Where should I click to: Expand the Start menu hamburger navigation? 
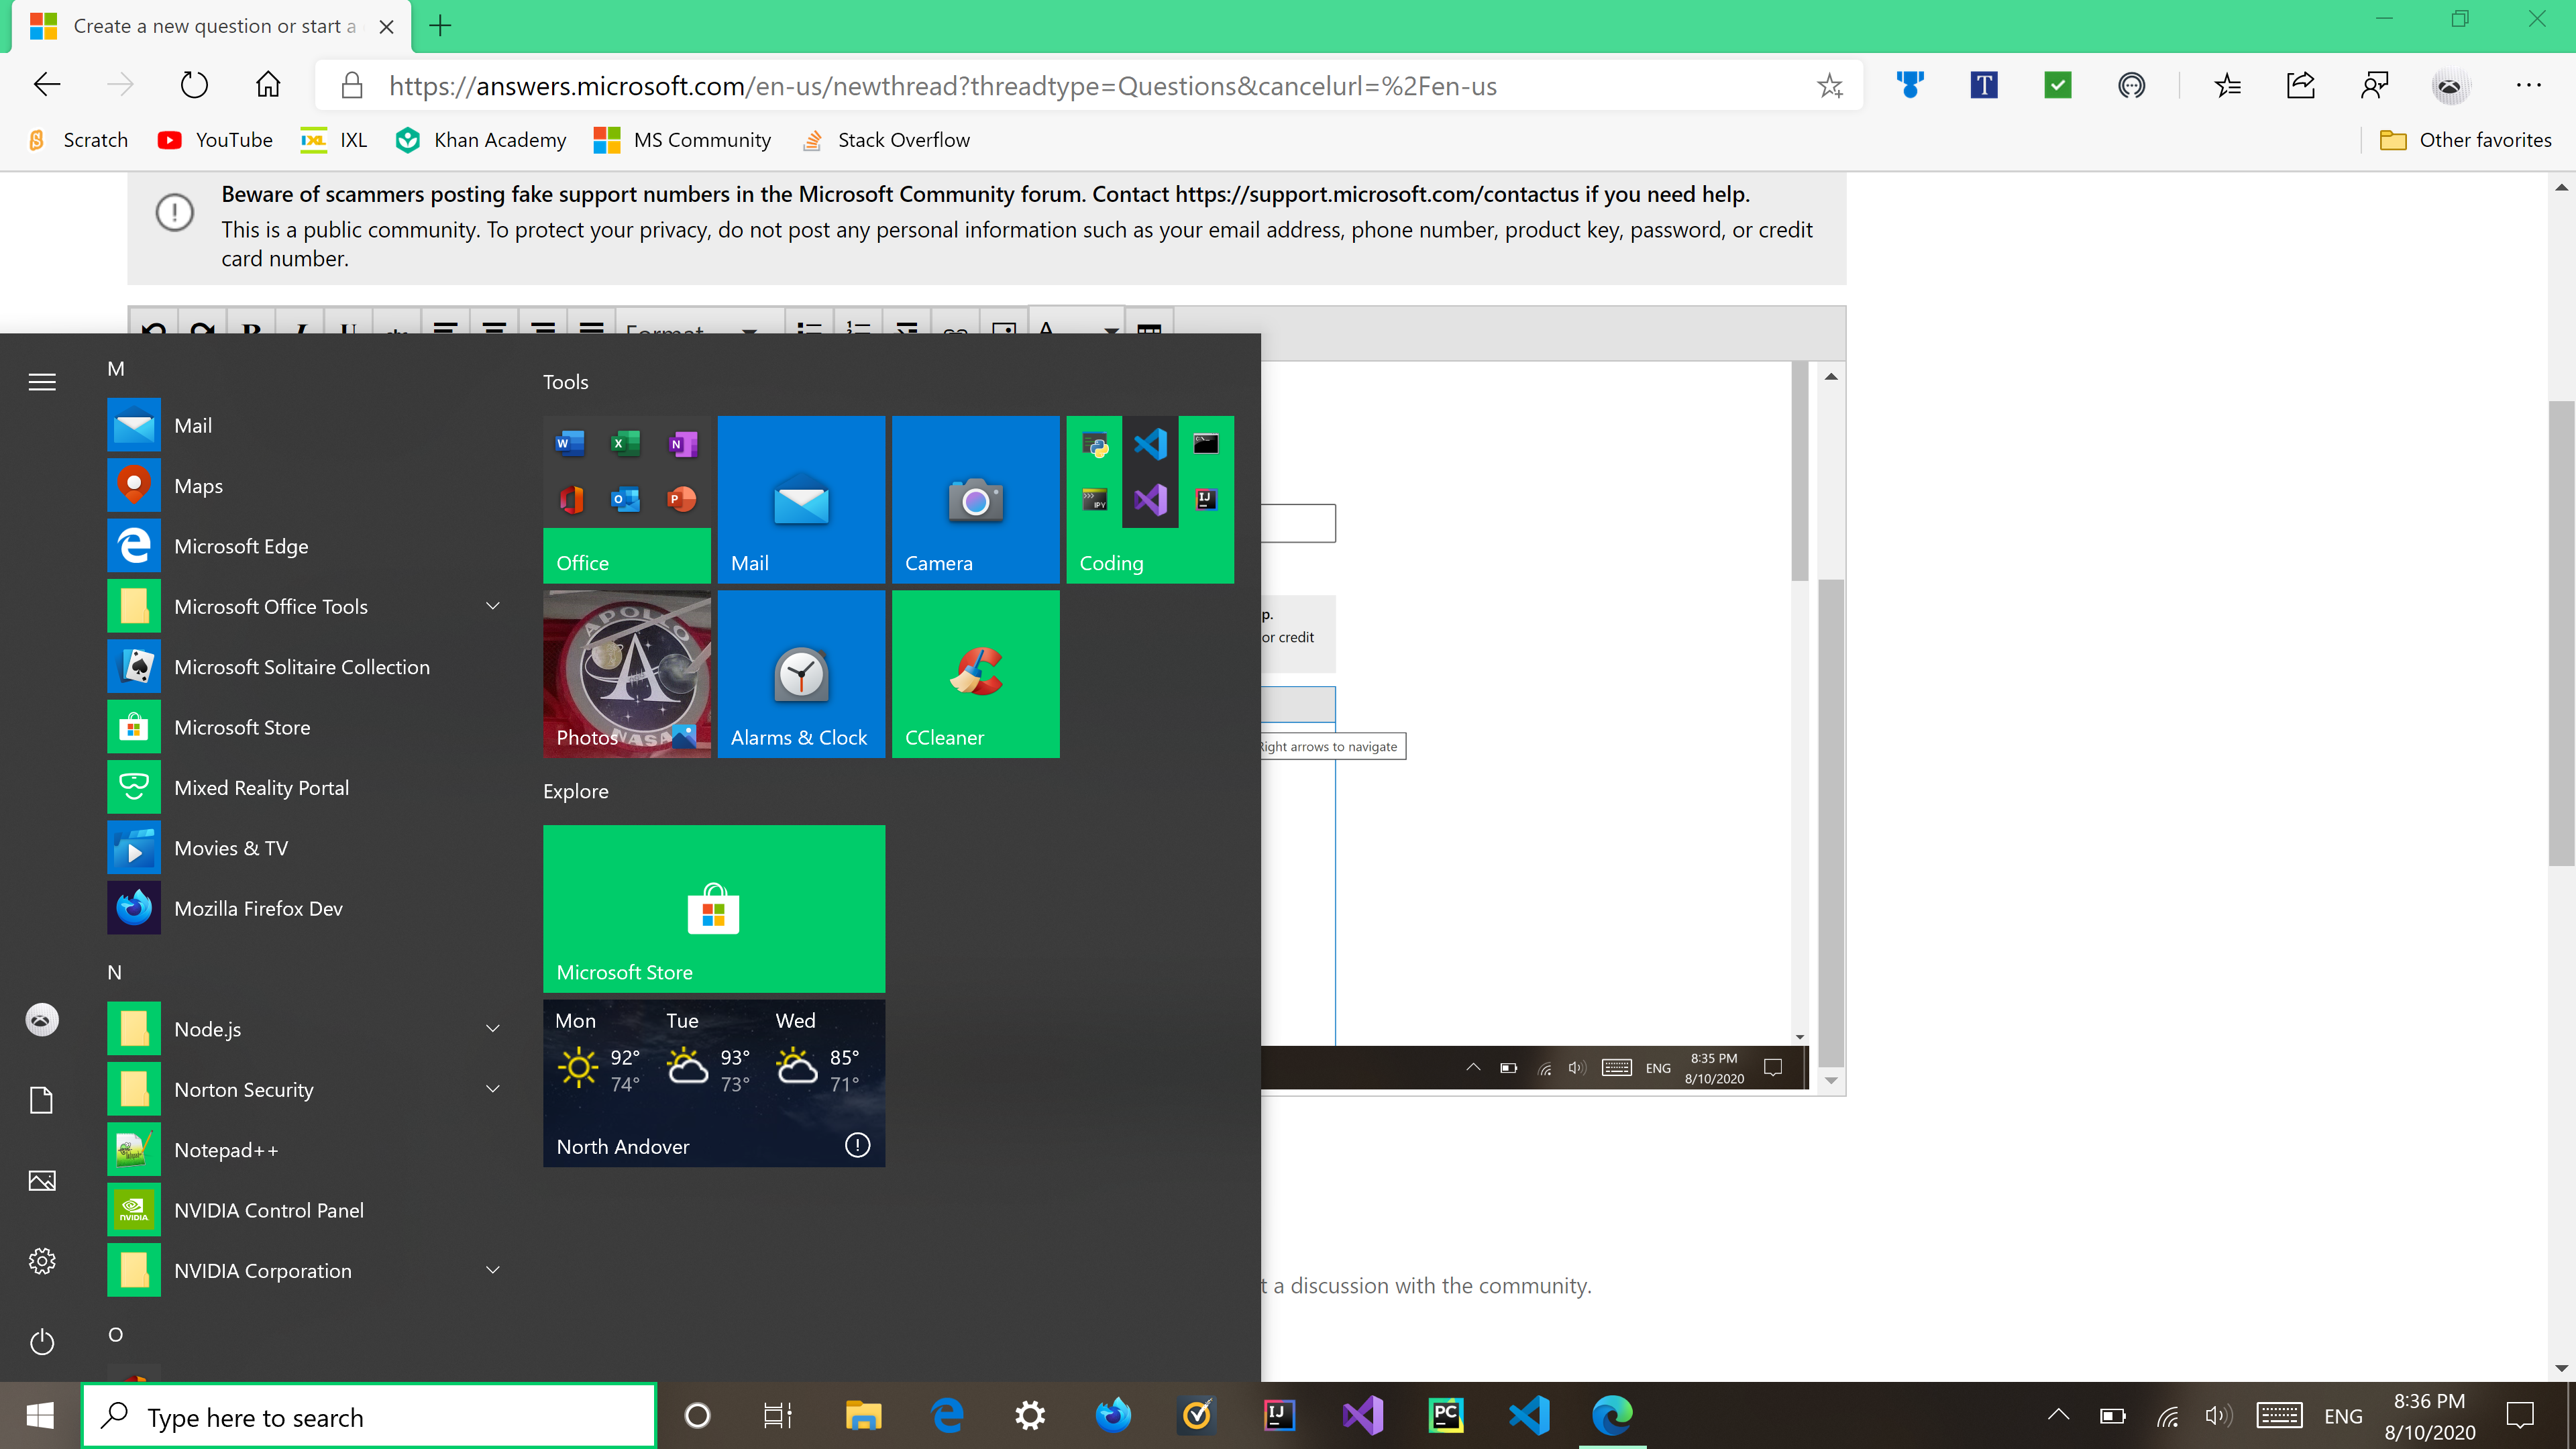42,382
